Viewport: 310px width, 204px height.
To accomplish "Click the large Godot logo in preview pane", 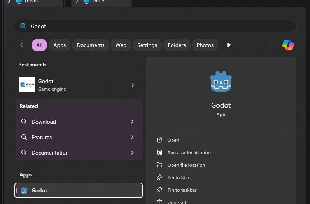I will [x=221, y=82].
